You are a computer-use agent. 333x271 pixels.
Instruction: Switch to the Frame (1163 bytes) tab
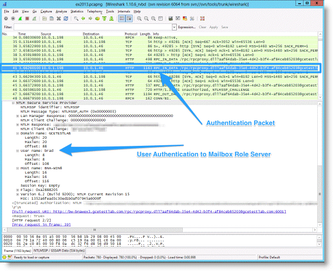17,251
